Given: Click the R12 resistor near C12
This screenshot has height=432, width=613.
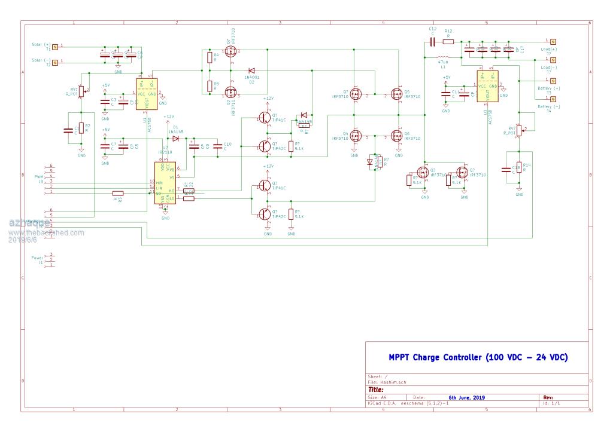Looking at the screenshot, I should (x=448, y=42).
